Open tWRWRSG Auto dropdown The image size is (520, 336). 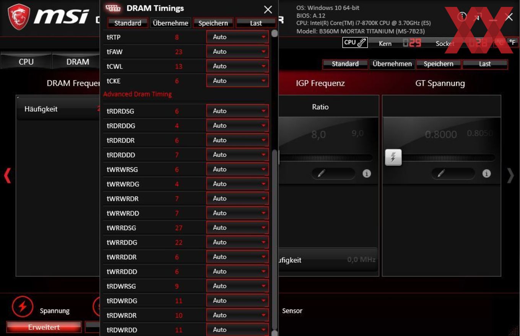coord(237,169)
